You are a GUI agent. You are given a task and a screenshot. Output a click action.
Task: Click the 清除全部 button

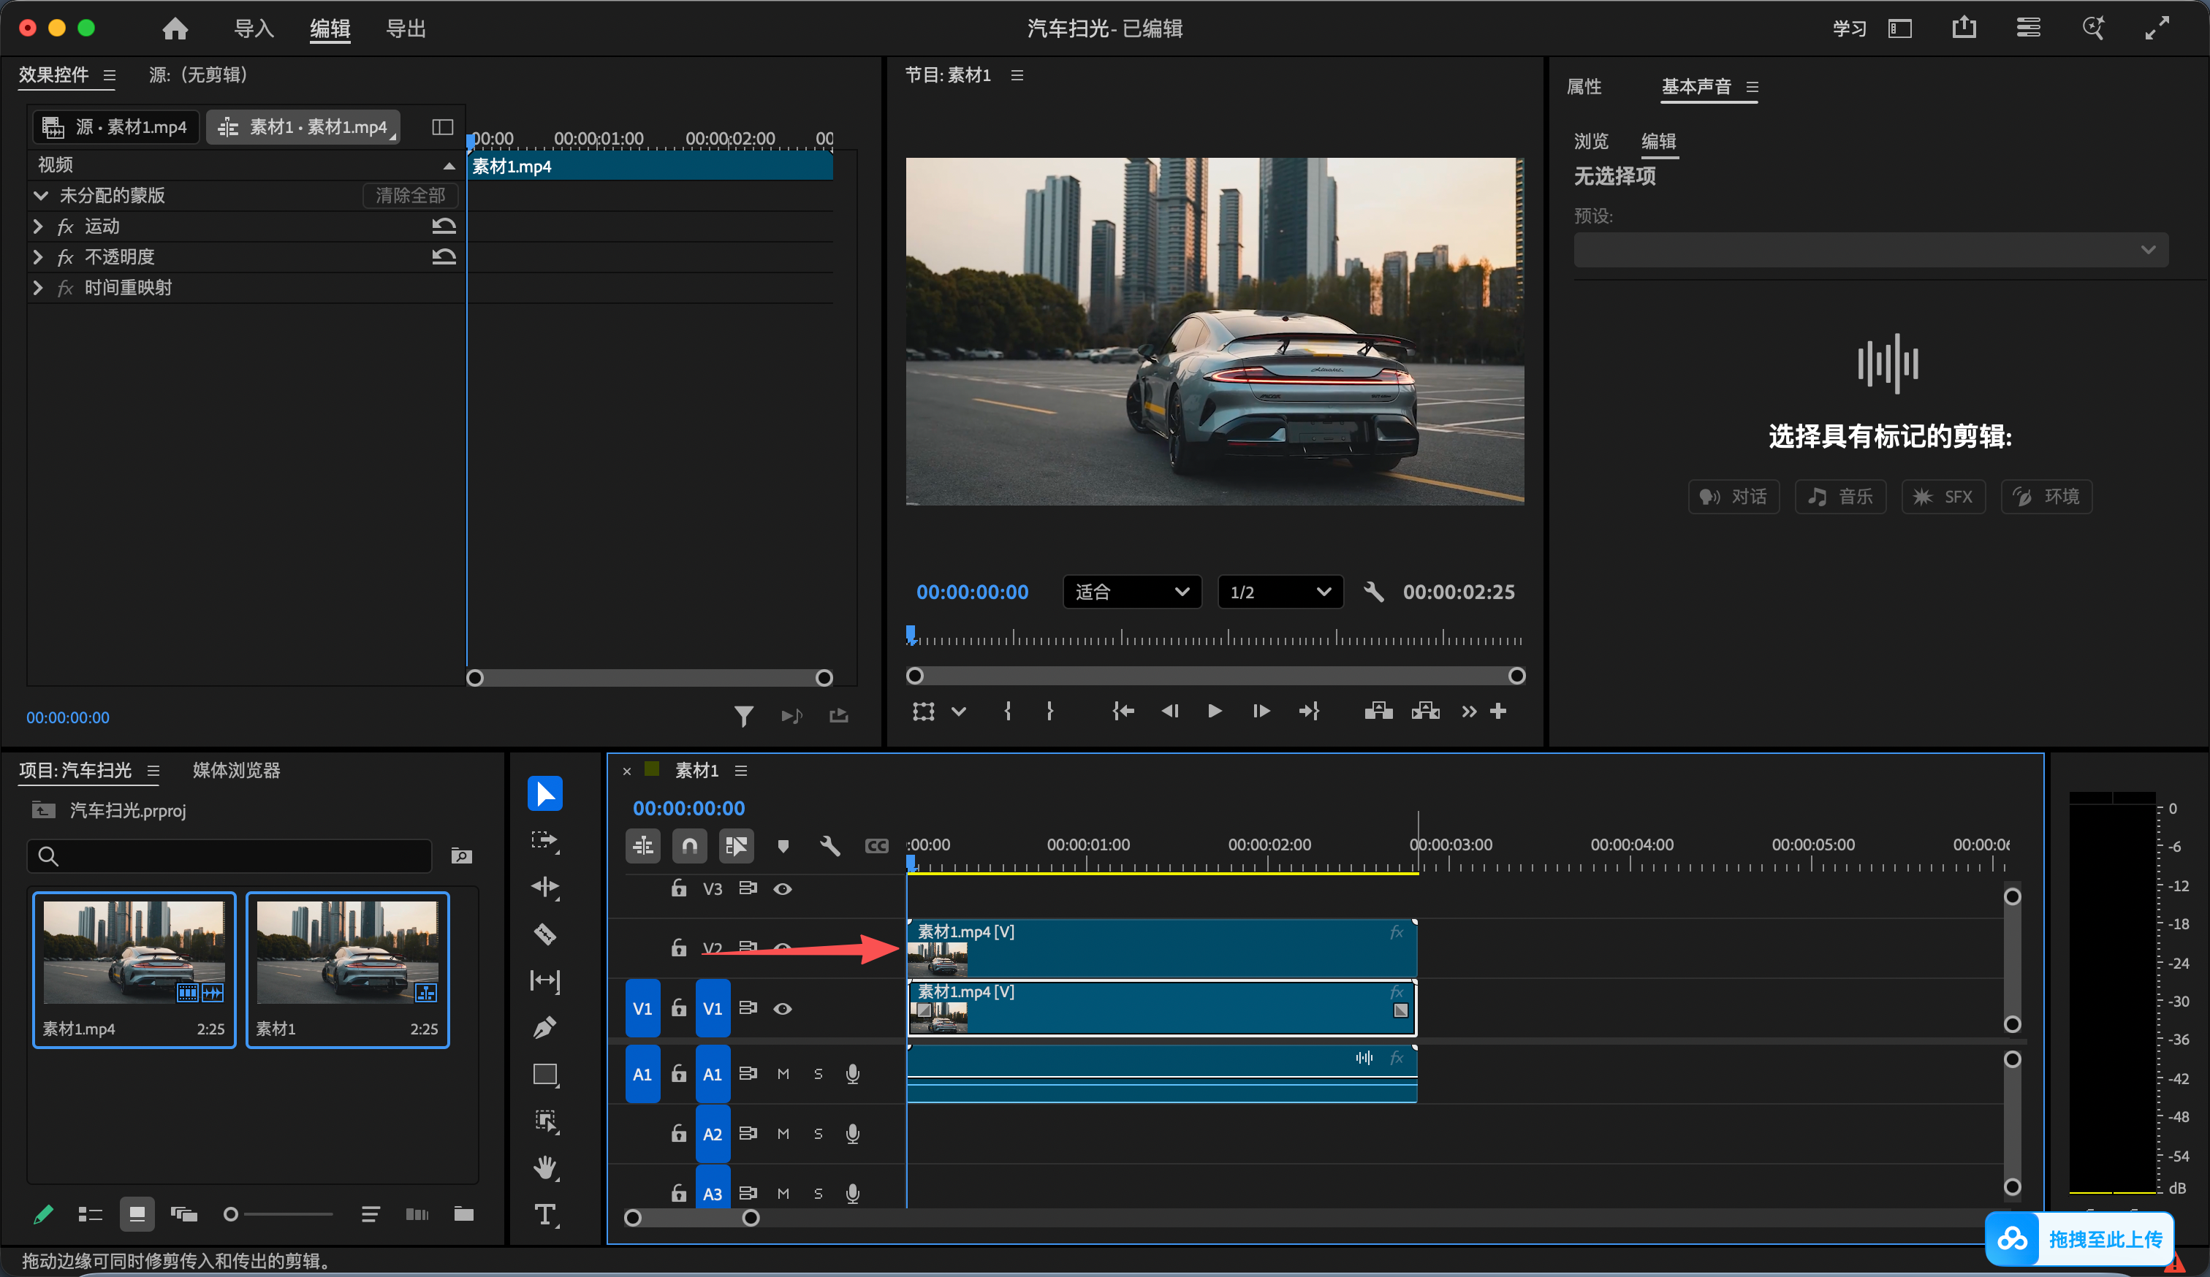[x=411, y=196]
